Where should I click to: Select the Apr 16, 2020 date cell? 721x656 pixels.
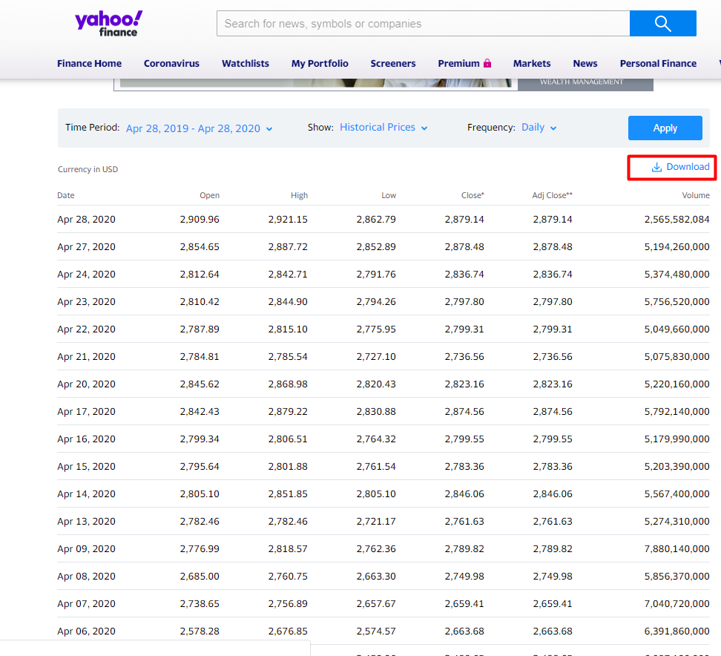[x=87, y=439]
